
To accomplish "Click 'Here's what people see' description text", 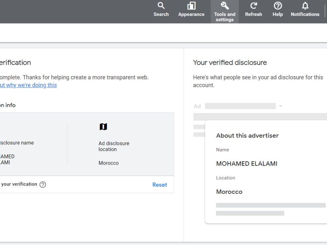I will [258, 81].
